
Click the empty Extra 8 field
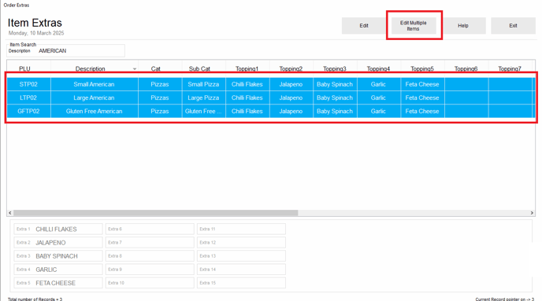pos(150,256)
